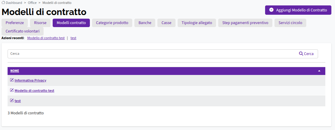Select the Modelli contratto tab
This screenshot has height=130, width=335.
(71, 23)
